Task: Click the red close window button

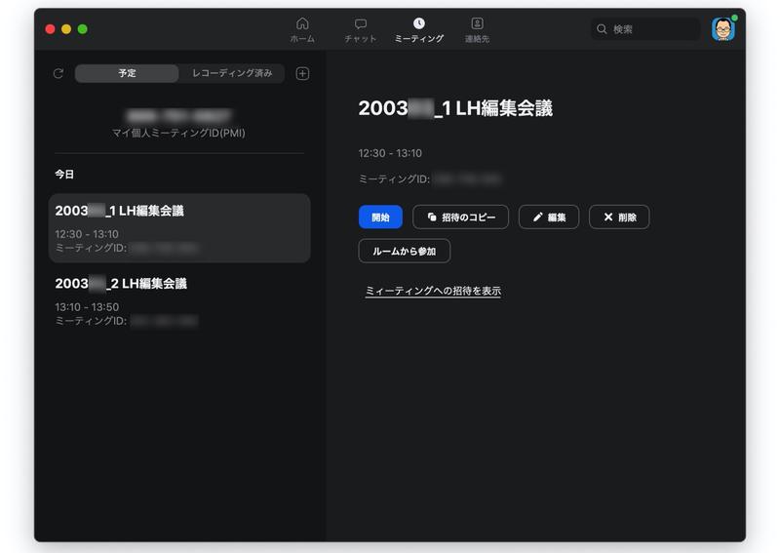Action: pos(51,29)
